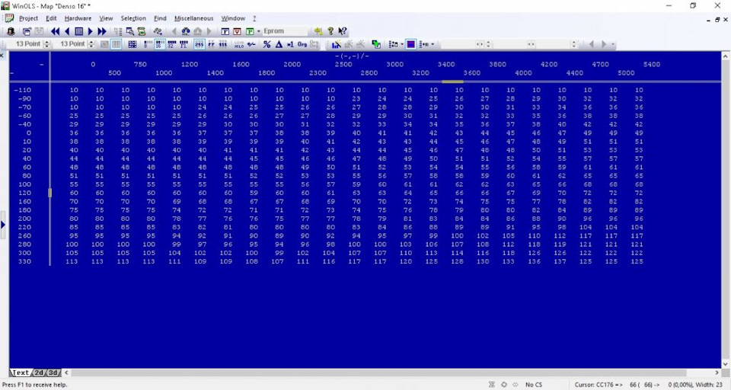Click the Eprom selection field

coord(285,31)
